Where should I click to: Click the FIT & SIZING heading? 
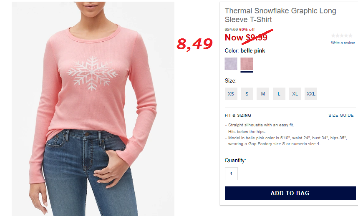pos(238,116)
